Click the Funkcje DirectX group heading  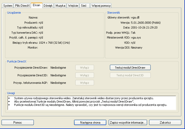pos(17,61)
